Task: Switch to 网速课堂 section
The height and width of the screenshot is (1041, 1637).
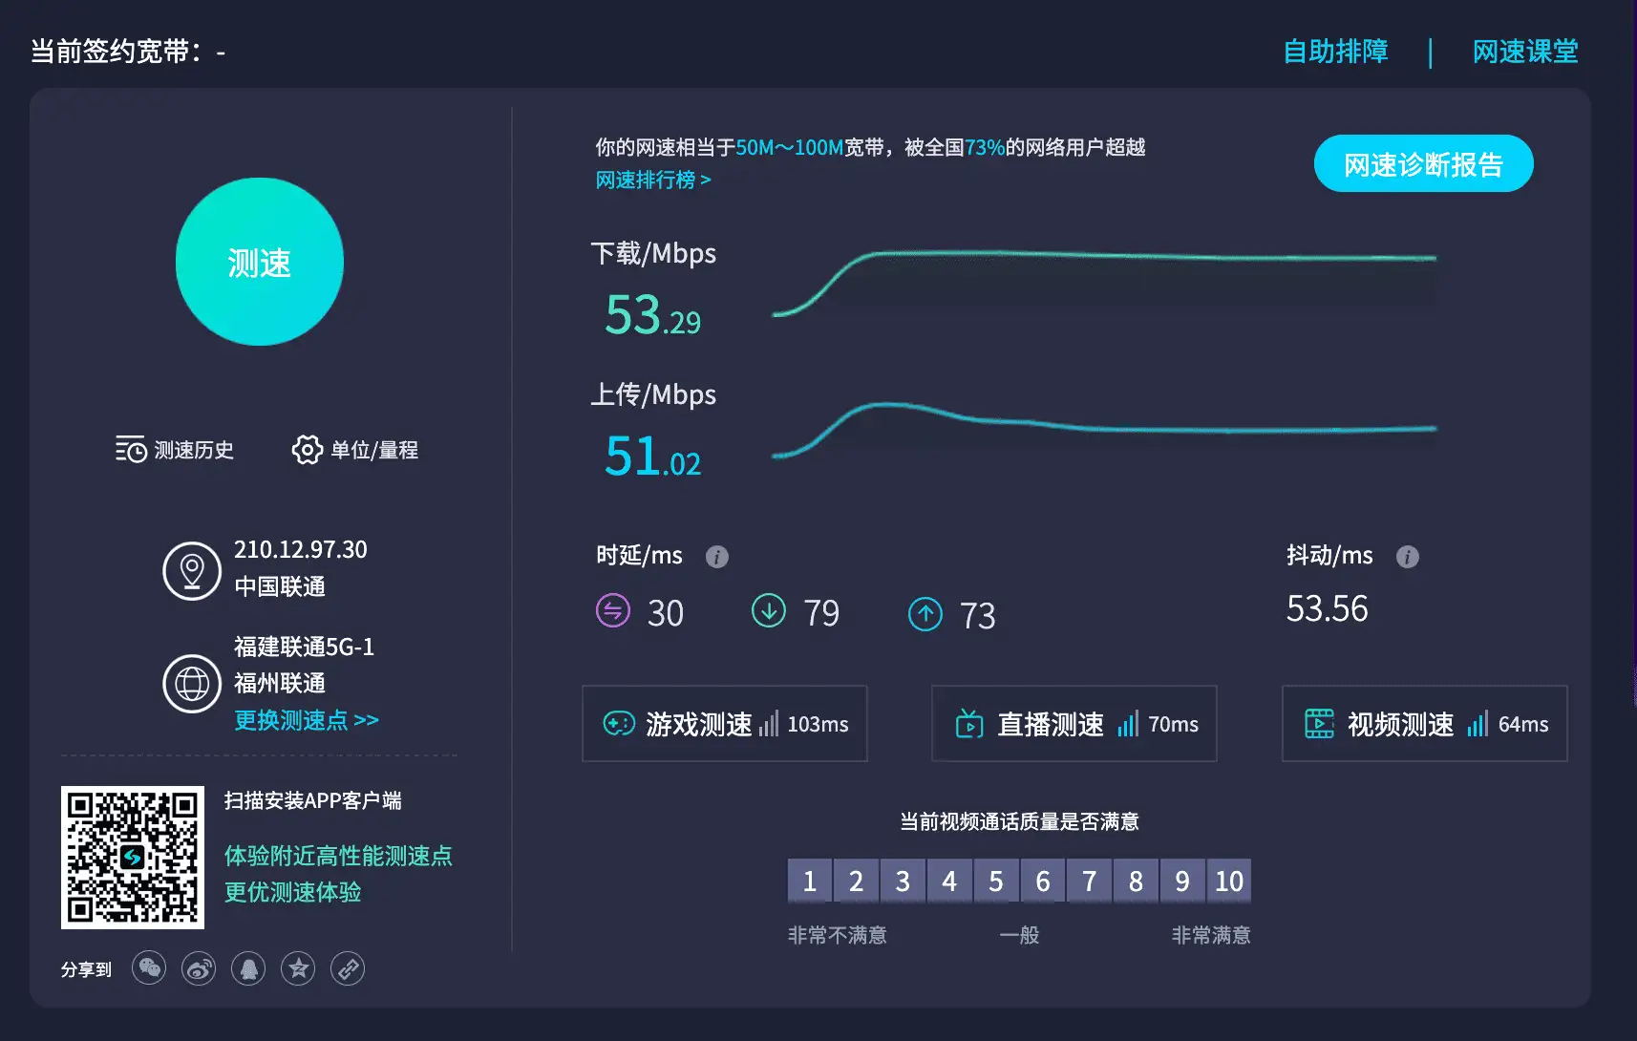Action: click(1525, 52)
